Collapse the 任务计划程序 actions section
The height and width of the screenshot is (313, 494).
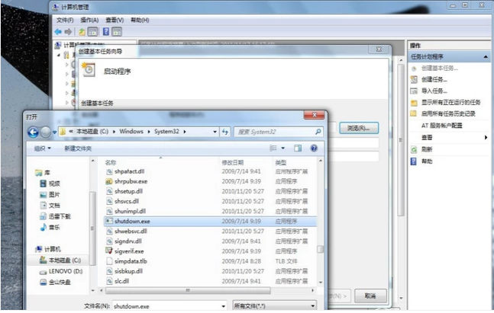pos(486,57)
